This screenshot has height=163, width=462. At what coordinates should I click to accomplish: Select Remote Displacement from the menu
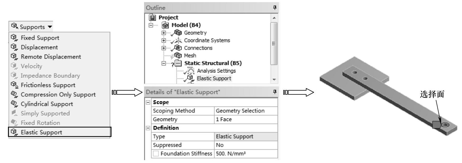[x=51, y=57]
